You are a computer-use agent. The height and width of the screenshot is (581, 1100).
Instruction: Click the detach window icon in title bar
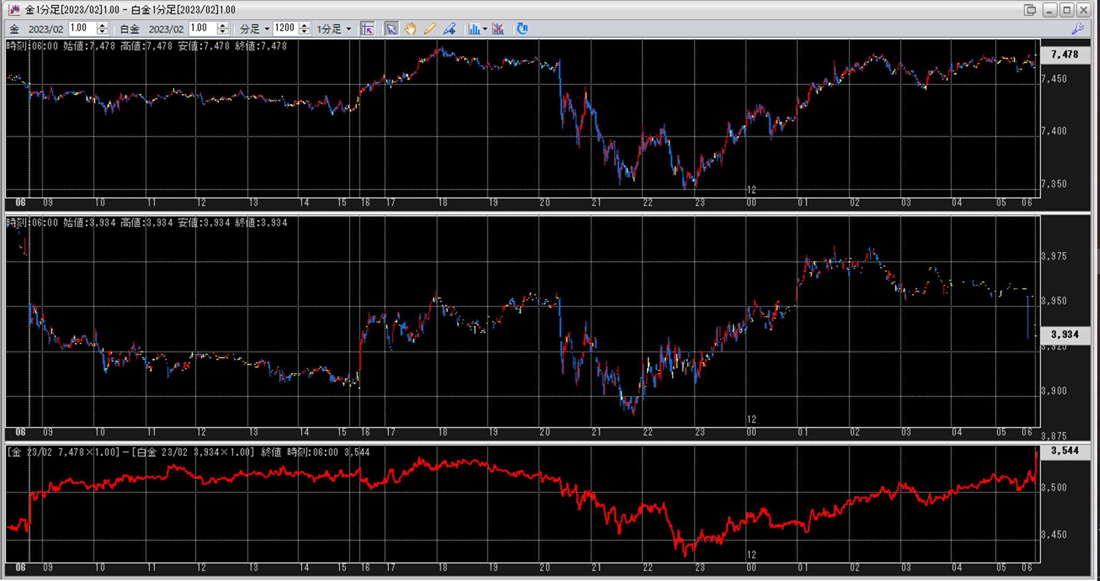click(1029, 10)
